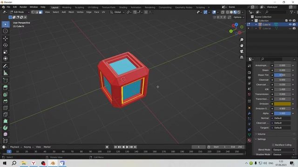
Task: Select the Rotate tool
Action: 5,45
